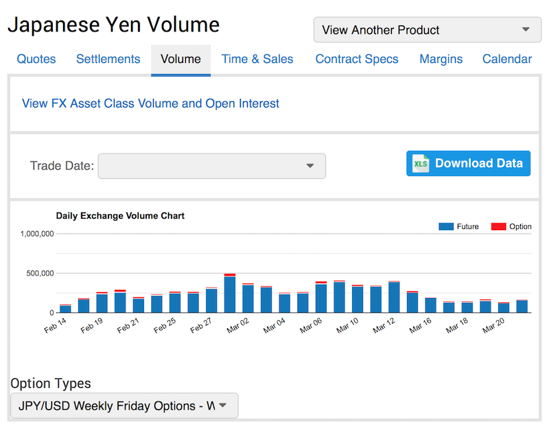Expand the Trade Date dropdown
Screen dimensions: 549x431
(x=211, y=166)
